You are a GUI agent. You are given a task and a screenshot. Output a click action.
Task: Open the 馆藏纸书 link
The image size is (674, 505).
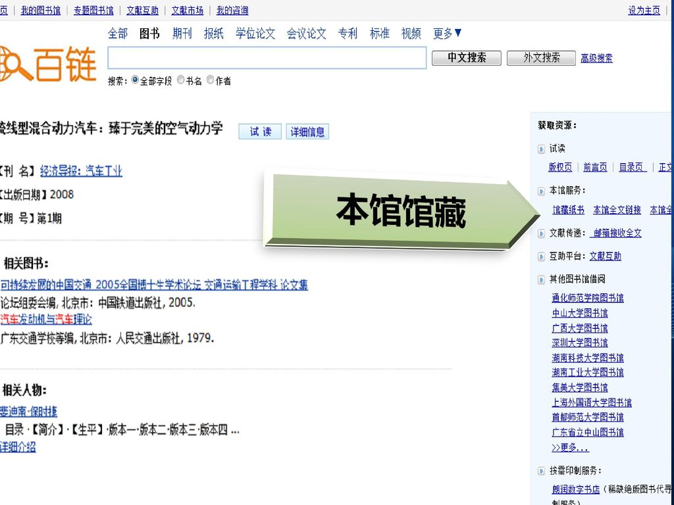[568, 210]
